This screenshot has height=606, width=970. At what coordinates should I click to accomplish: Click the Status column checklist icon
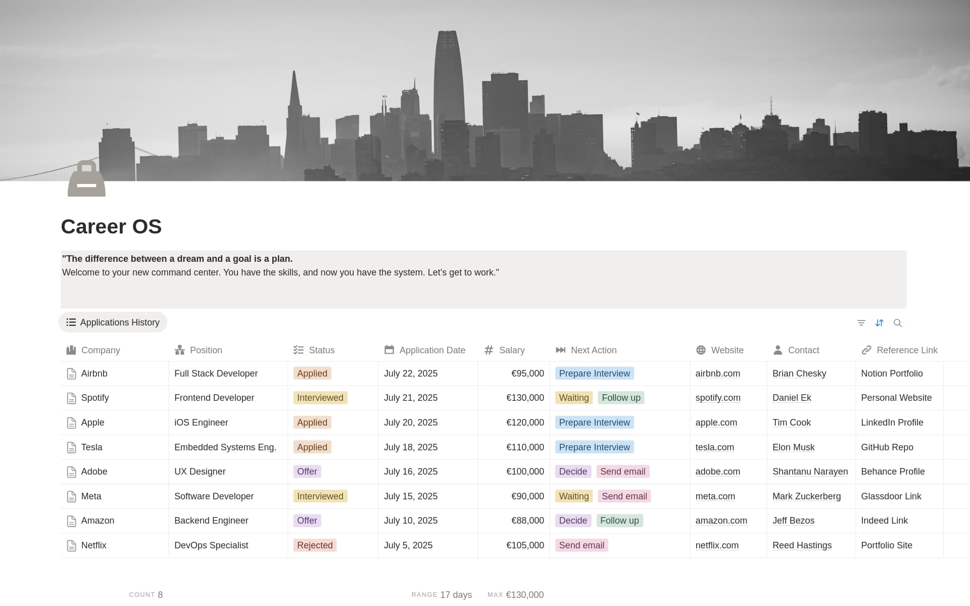coord(298,350)
